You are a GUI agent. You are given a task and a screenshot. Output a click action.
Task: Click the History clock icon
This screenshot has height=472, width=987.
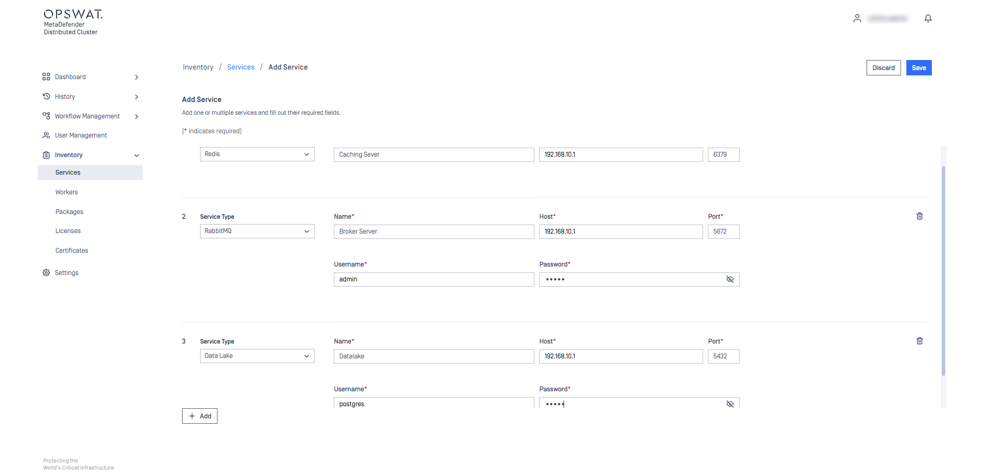coord(46,97)
